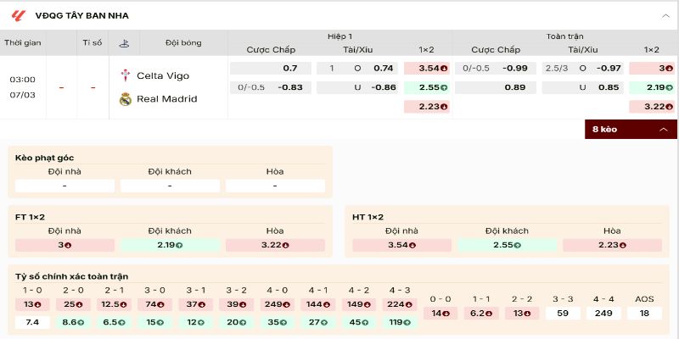
Task: Click the Đội bóng column header
Action: (183, 43)
